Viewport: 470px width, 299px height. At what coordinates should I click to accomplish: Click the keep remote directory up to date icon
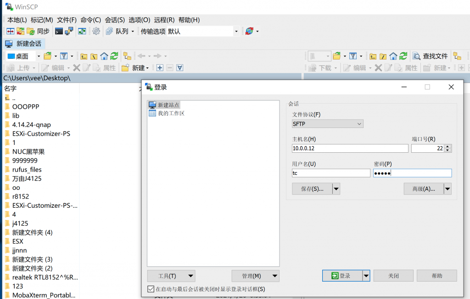[x=82, y=31]
